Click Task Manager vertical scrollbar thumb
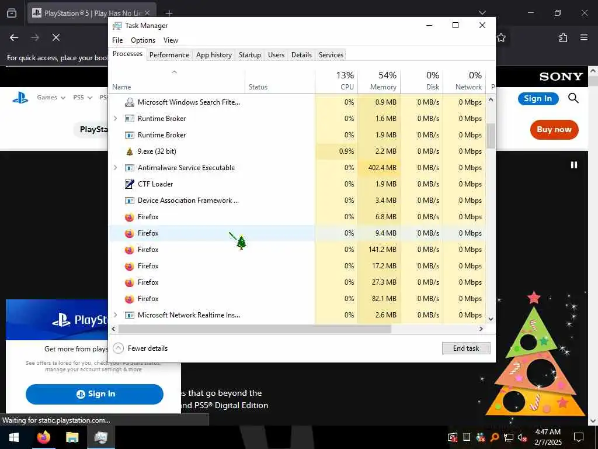This screenshot has height=449, width=598. point(491,136)
